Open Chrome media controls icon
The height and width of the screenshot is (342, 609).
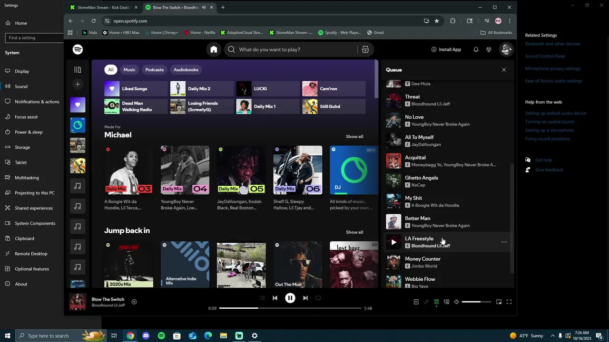click(486, 21)
